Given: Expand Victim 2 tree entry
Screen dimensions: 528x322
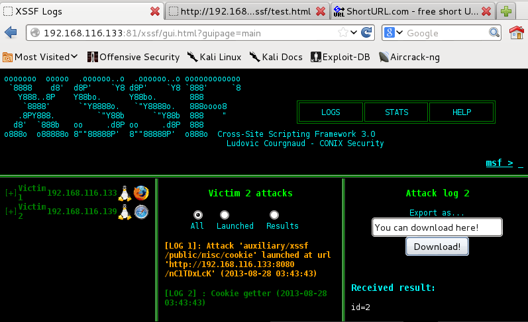Looking at the screenshot, I should [11, 212].
